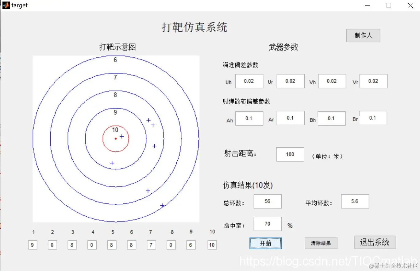This screenshot has width=420, height=271.
Task: Select the 平均环数 average score field
Action: 355,201
